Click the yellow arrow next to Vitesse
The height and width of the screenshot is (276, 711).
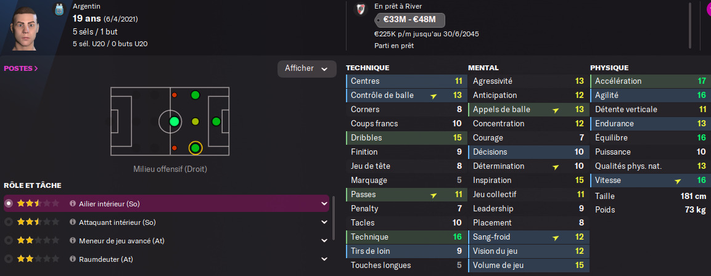pos(678,181)
